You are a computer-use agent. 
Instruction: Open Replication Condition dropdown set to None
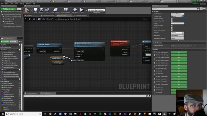pyautogui.click(x=178, y=38)
